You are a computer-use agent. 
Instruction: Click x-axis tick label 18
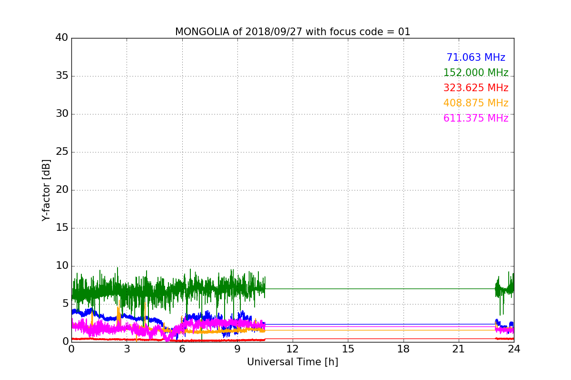404,349
